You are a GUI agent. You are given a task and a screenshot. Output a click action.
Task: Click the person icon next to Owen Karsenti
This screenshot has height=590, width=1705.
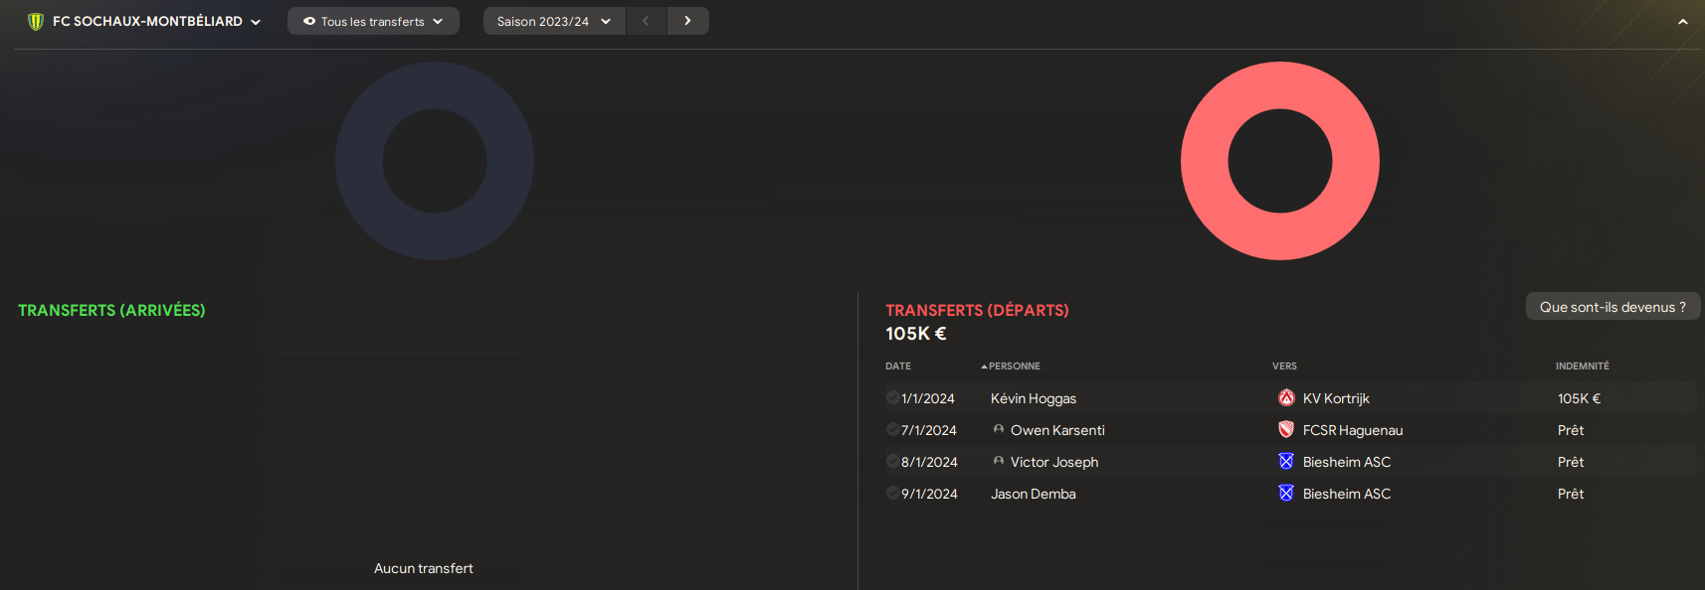999,430
